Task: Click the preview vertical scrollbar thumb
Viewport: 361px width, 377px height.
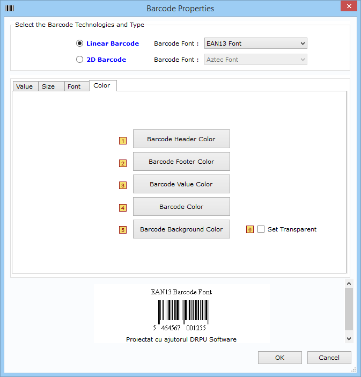Action: coord(349,309)
